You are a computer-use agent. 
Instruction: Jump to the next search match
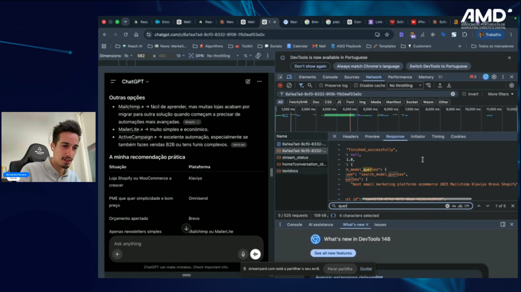pyautogui.click(x=488, y=206)
